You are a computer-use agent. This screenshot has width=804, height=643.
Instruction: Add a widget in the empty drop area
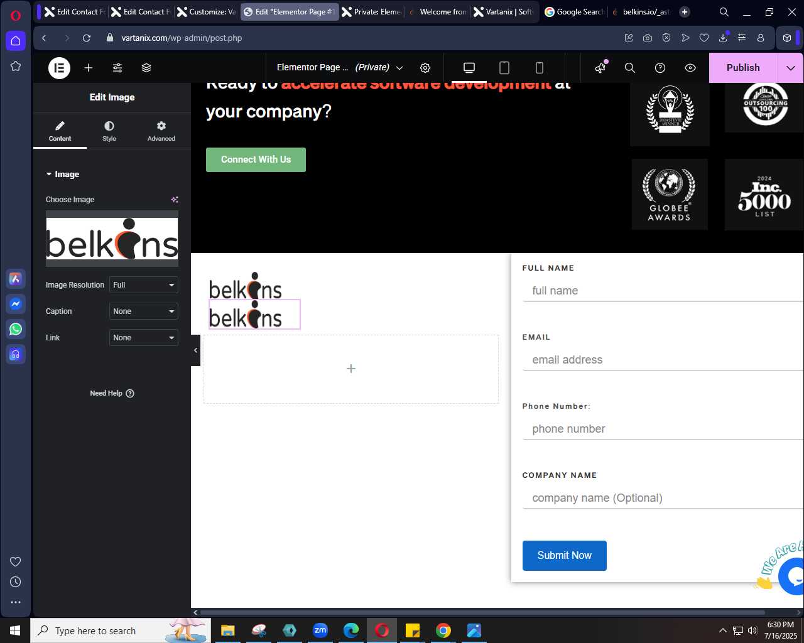(x=351, y=369)
